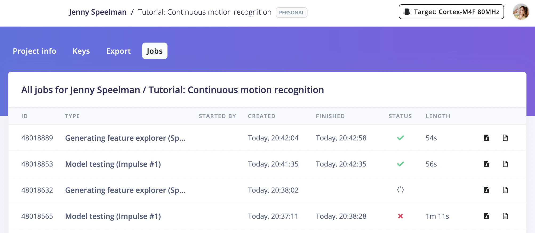Open Jenny Speelman breadcrumb link

[98, 12]
